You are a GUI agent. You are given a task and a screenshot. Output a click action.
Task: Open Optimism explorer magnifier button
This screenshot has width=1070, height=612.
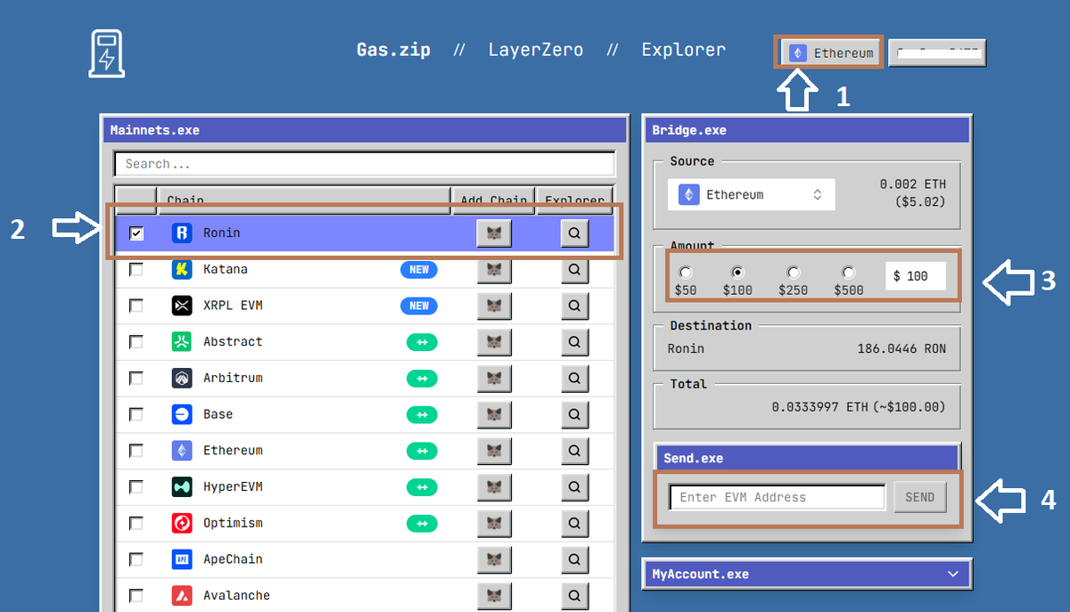575,523
